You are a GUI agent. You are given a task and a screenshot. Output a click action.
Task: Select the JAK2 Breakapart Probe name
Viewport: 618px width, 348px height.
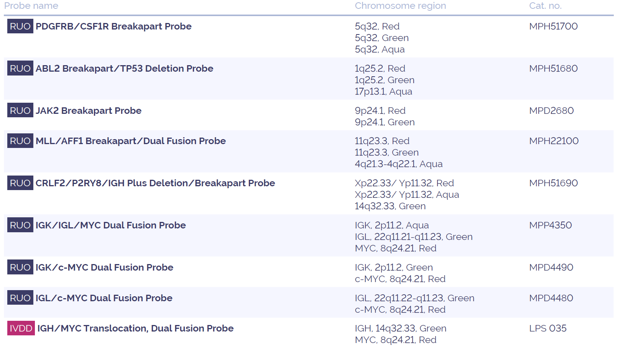coord(89,111)
